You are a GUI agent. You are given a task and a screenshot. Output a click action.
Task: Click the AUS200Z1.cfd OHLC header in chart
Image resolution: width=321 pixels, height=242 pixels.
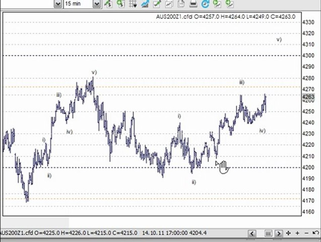226,16
